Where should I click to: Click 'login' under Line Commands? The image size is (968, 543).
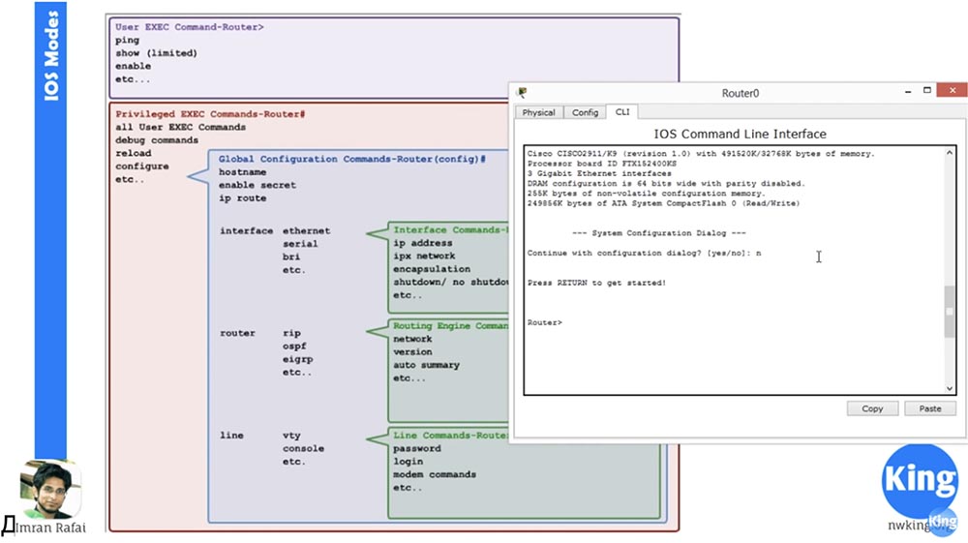408,462
